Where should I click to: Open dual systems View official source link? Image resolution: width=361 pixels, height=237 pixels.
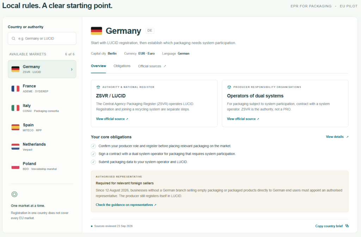[243, 119]
